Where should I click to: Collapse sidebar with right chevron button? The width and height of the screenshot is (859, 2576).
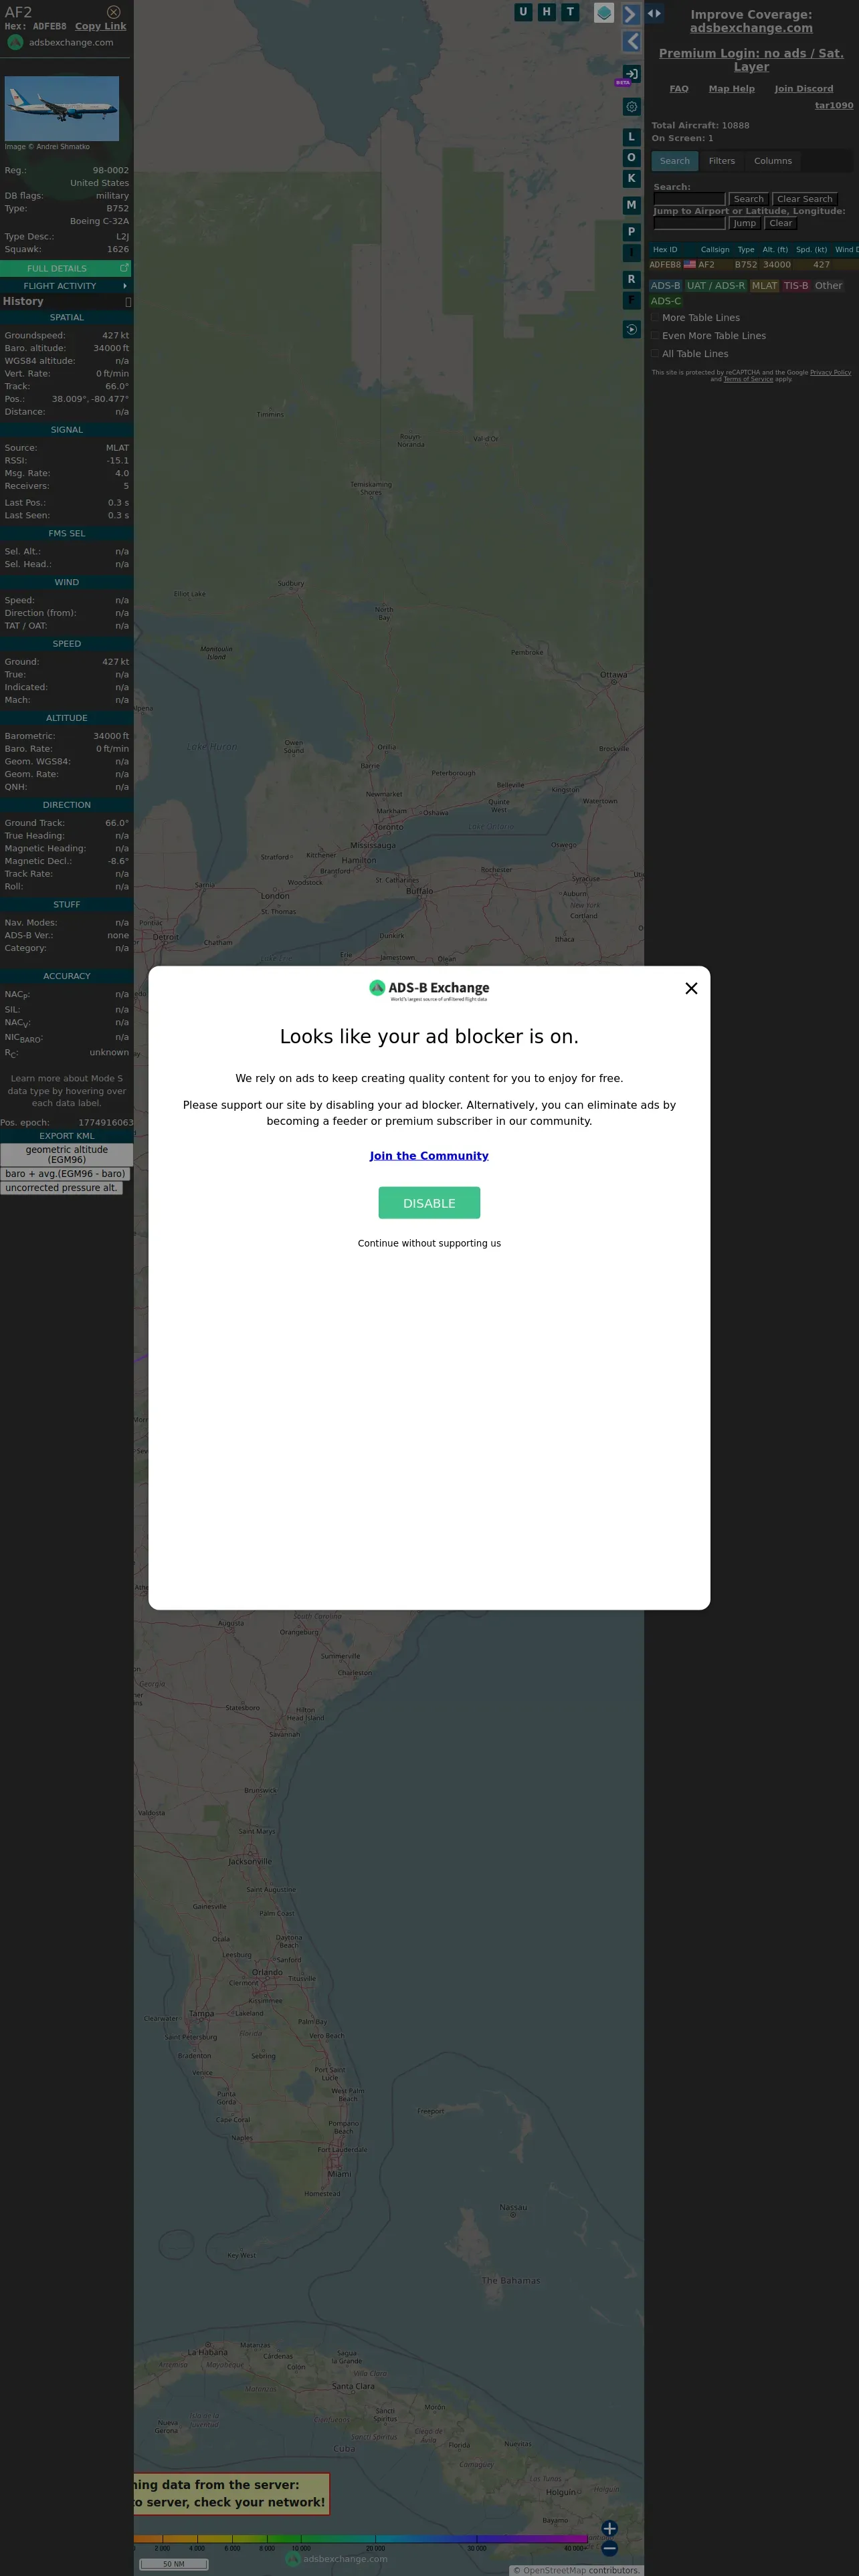pyautogui.click(x=631, y=14)
